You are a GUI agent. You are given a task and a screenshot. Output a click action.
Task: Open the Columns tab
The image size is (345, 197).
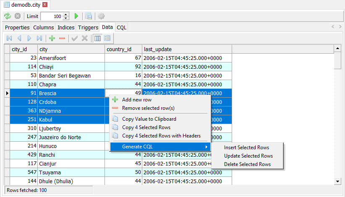pyautogui.click(x=43, y=27)
